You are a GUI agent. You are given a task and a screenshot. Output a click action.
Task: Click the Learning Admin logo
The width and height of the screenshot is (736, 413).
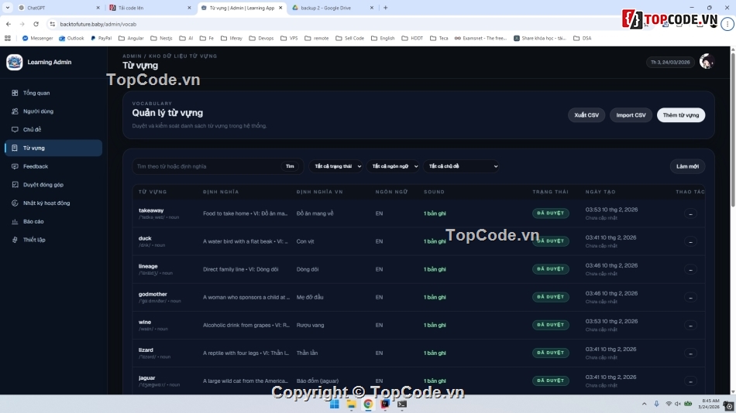(15, 62)
